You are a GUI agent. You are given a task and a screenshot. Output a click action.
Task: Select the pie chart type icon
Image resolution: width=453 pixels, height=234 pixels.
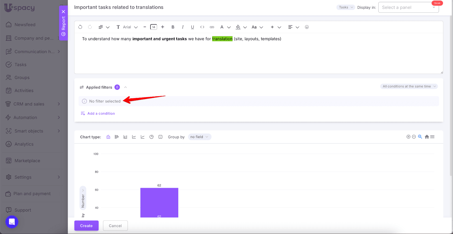[x=151, y=137]
